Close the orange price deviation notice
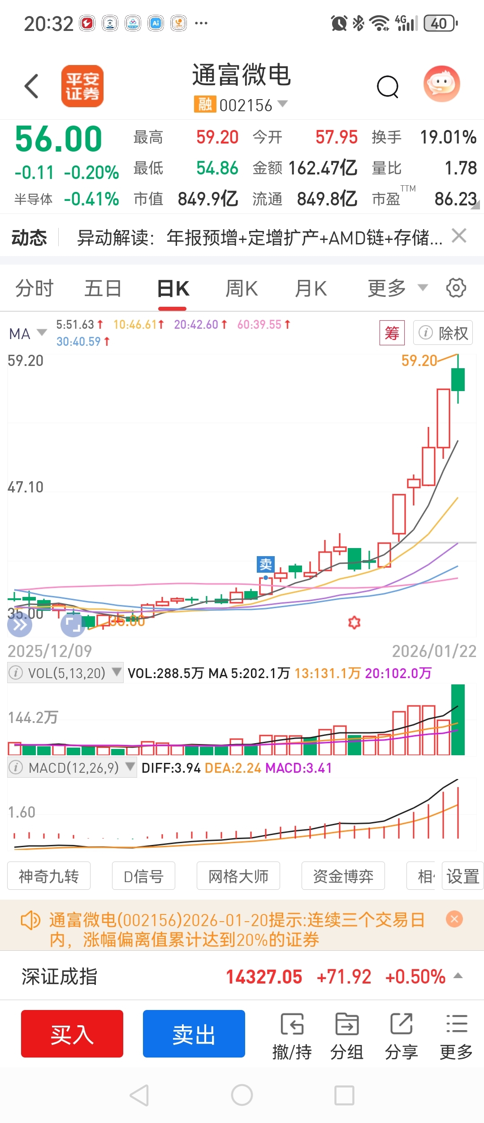This screenshot has width=484, height=1123. [454, 919]
